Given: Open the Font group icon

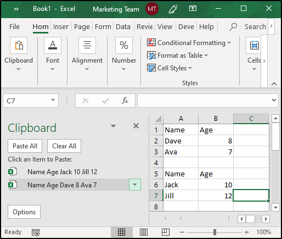Looking at the screenshot, I should pos(53,46).
